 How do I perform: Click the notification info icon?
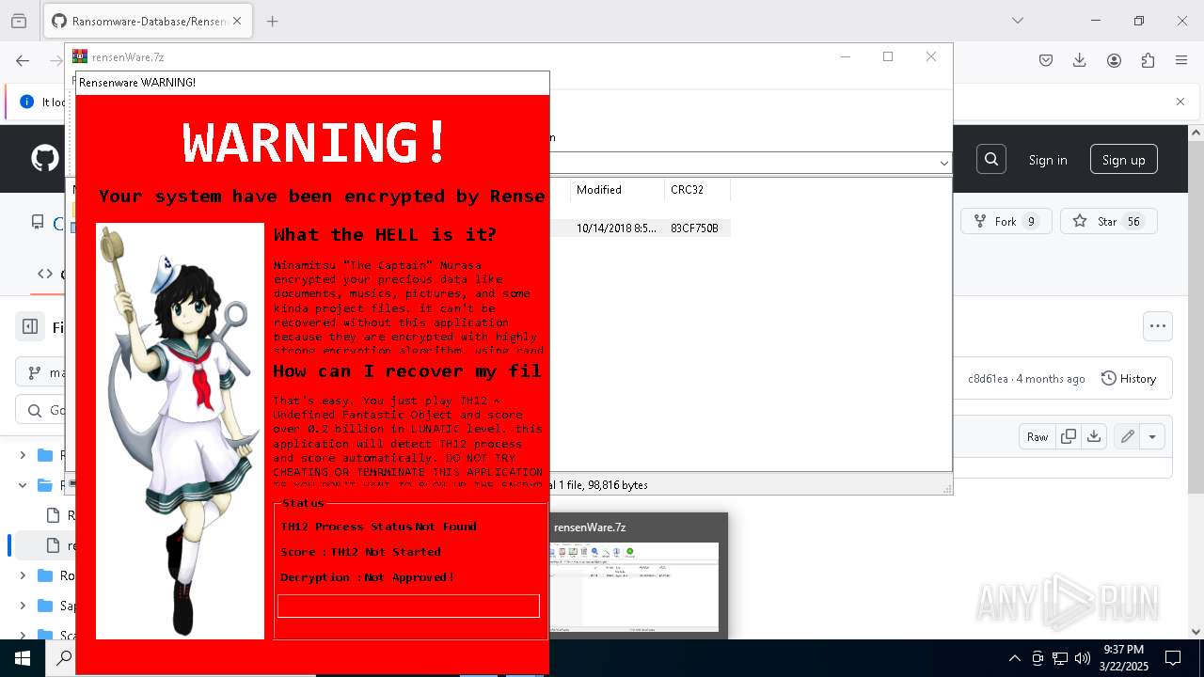(x=26, y=102)
